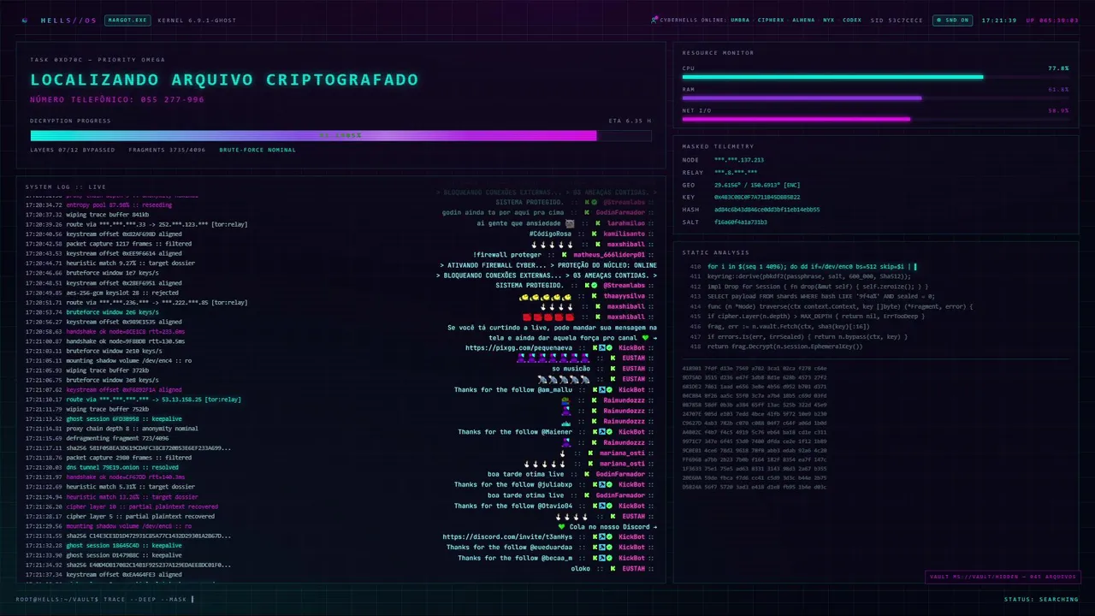The height and width of the screenshot is (616, 1095).
Task: Click the cat emoji after 'ai gente que ansiedade'
Action: (x=570, y=223)
